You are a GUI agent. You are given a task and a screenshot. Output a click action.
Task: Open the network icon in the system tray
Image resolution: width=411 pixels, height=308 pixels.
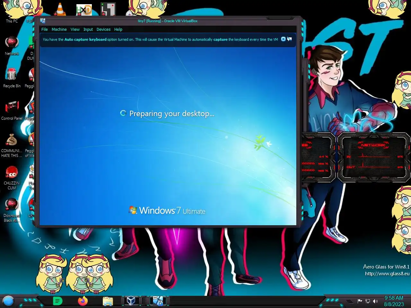pos(368,301)
